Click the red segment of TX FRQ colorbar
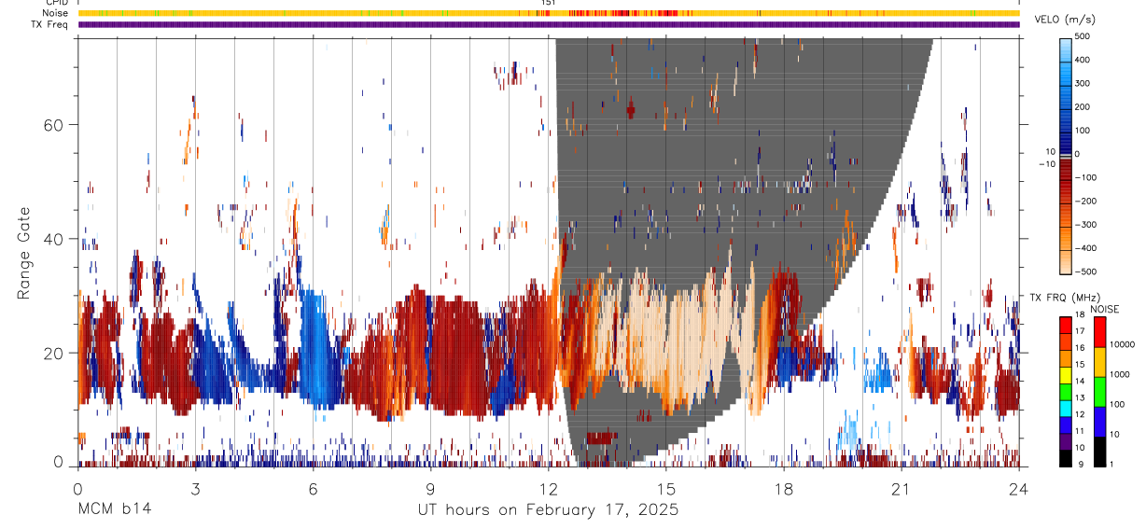The width and height of the screenshot is (1146, 529). 1066,324
